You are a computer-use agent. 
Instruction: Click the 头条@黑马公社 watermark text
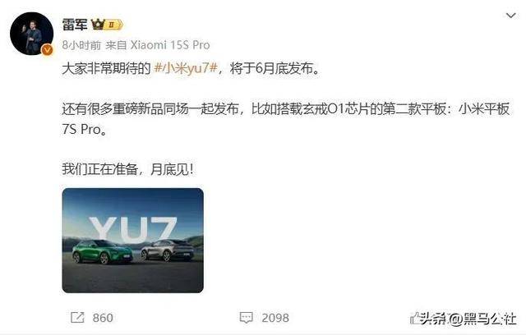(468, 319)
